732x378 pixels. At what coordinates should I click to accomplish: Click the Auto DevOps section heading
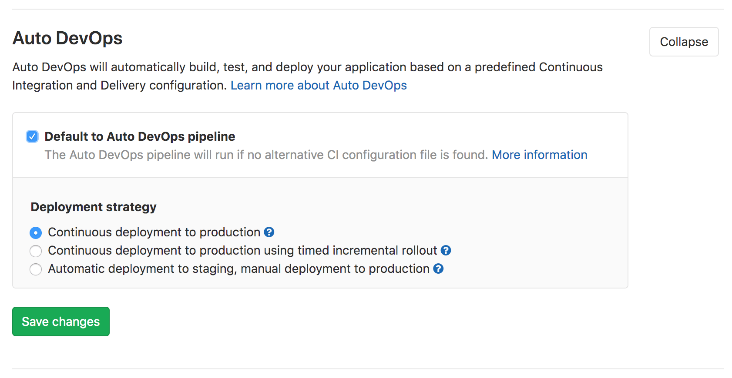(67, 38)
